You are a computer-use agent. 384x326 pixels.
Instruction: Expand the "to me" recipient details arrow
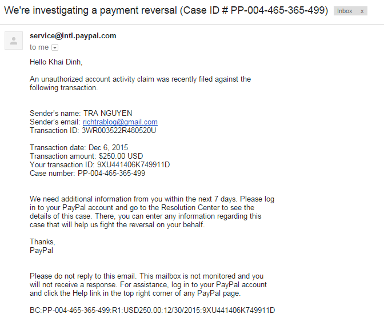point(55,47)
